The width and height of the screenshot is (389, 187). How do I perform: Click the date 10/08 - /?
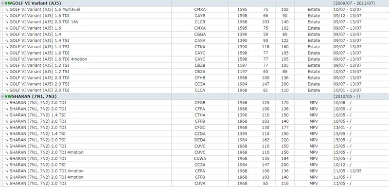[x=342, y=103]
